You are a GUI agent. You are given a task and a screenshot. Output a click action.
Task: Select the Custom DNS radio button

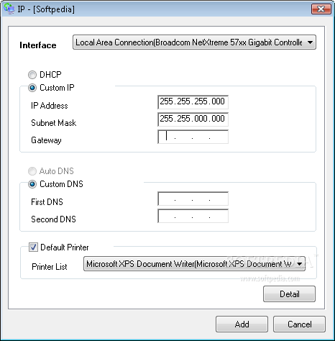pyautogui.click(x=32, y=184)
